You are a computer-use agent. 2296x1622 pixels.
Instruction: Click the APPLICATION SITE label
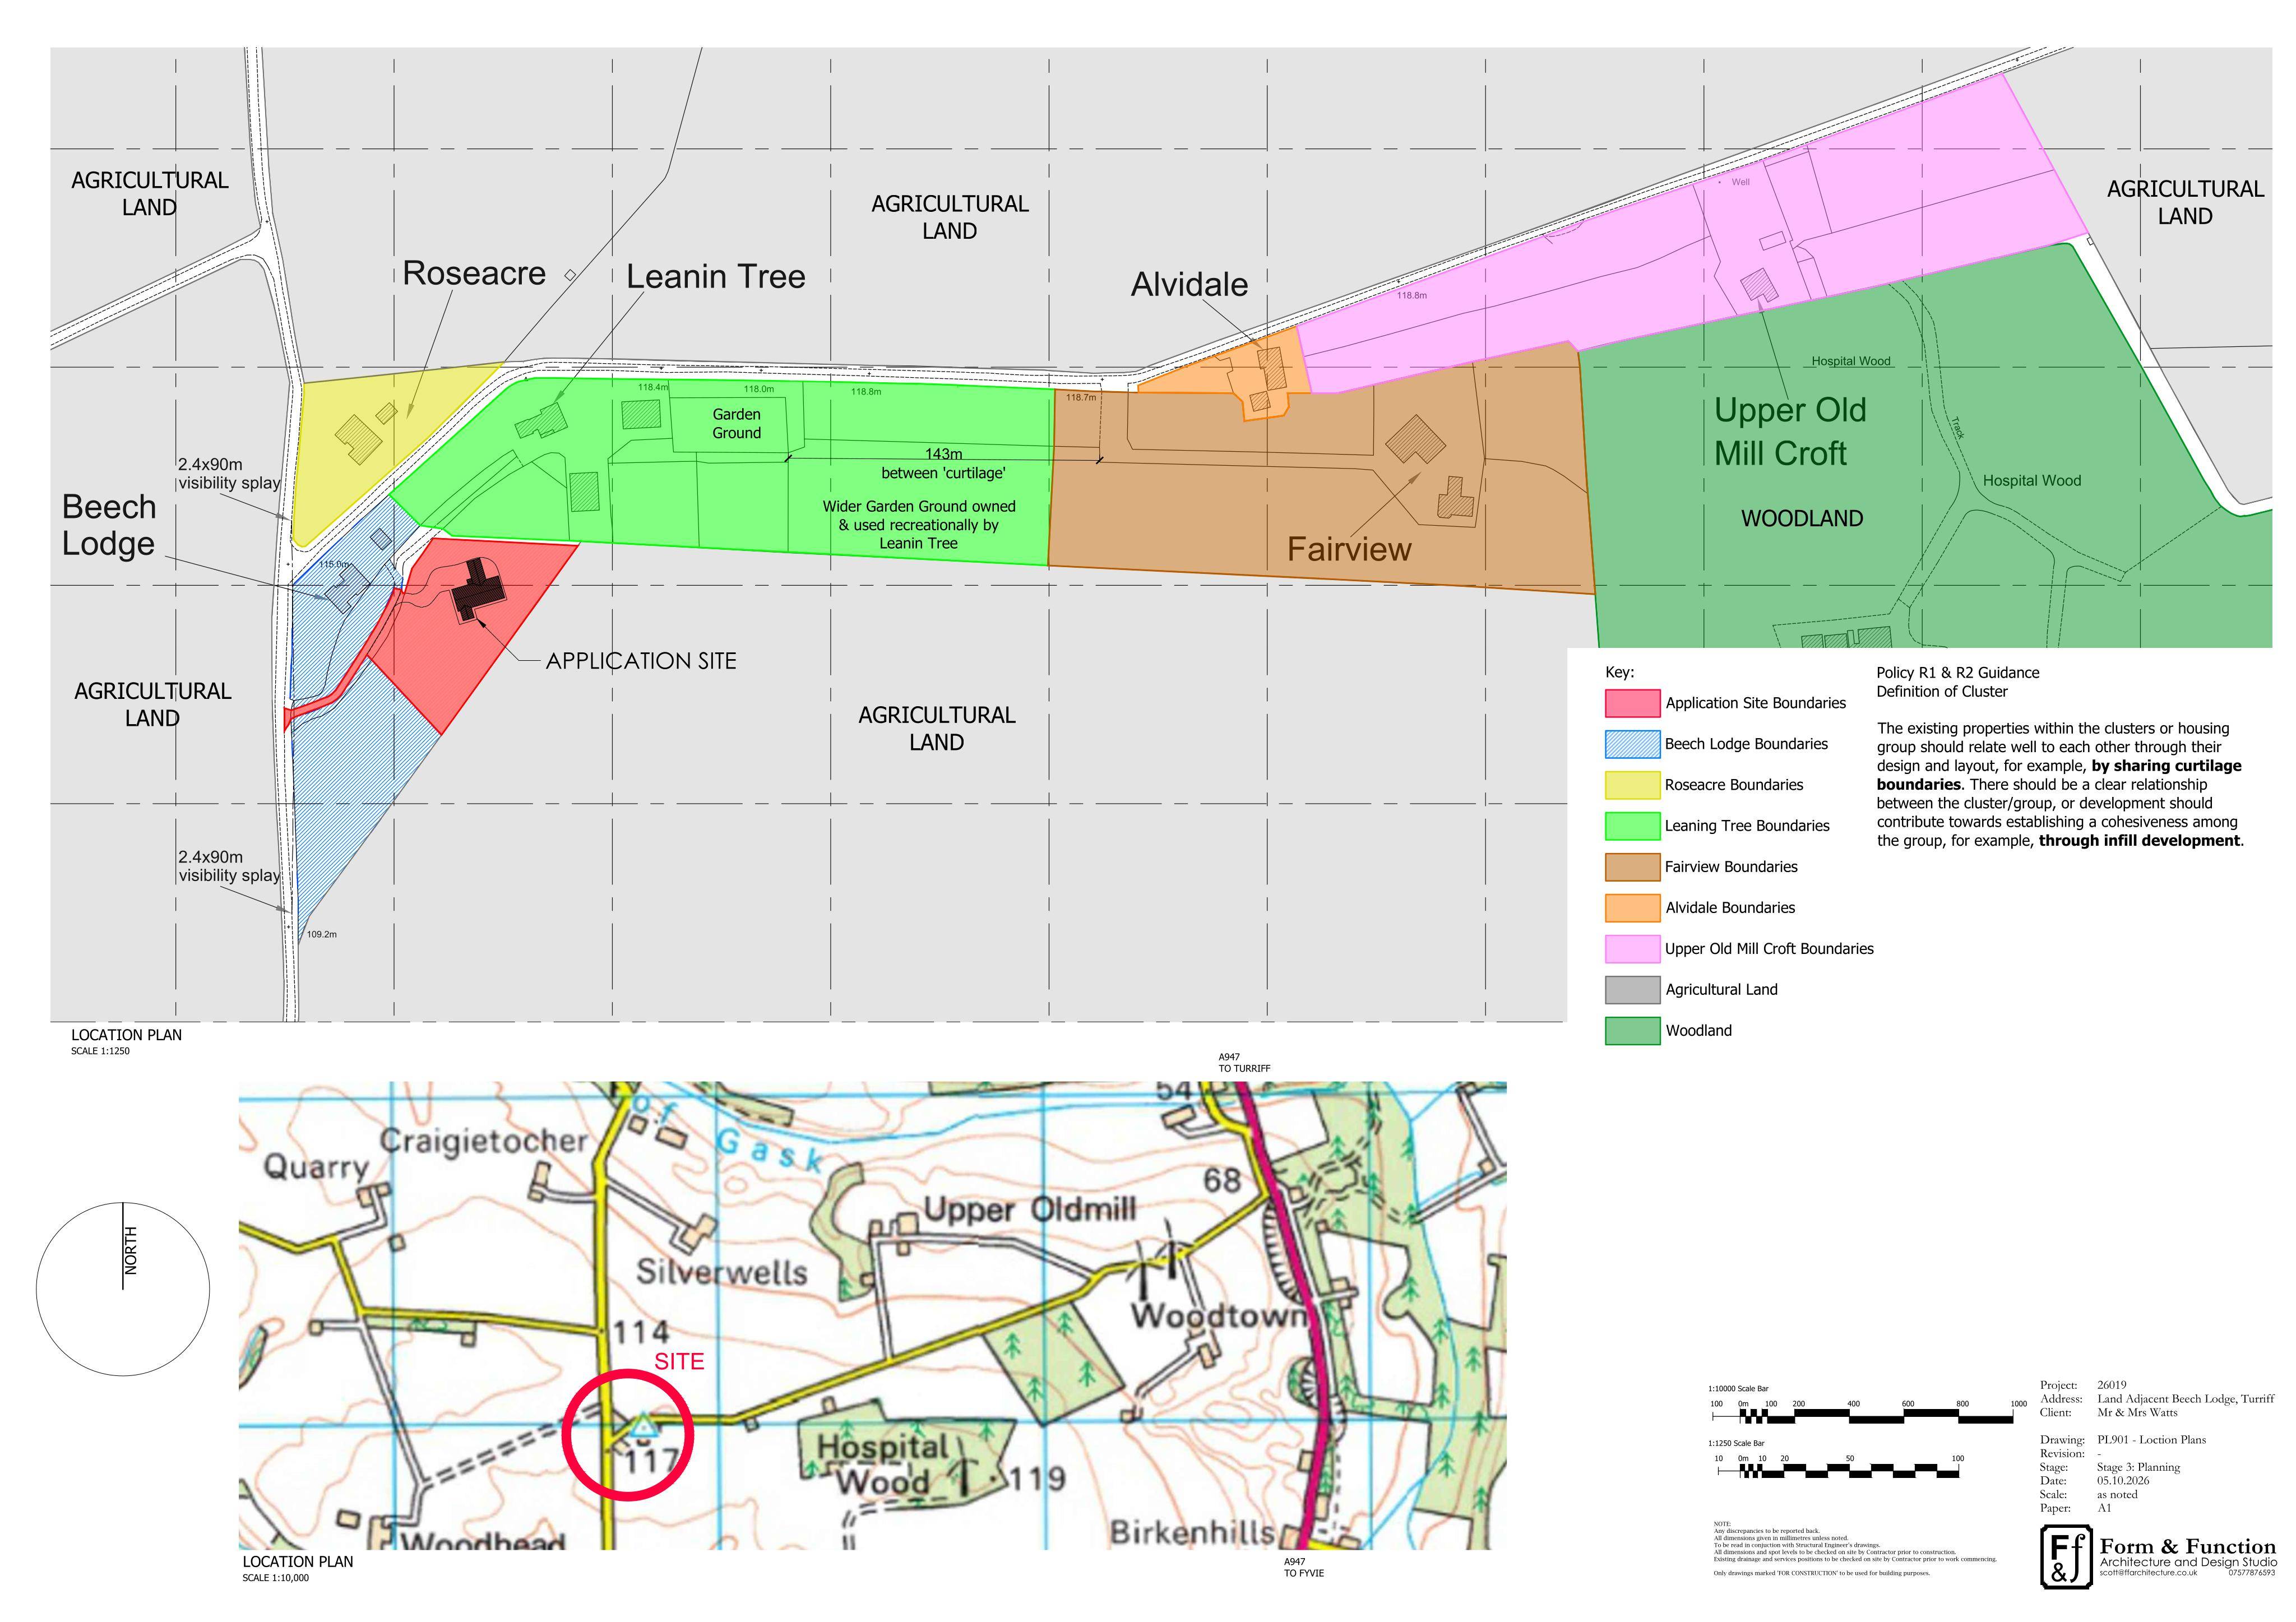pyautogui.click(x=641, y=661)
